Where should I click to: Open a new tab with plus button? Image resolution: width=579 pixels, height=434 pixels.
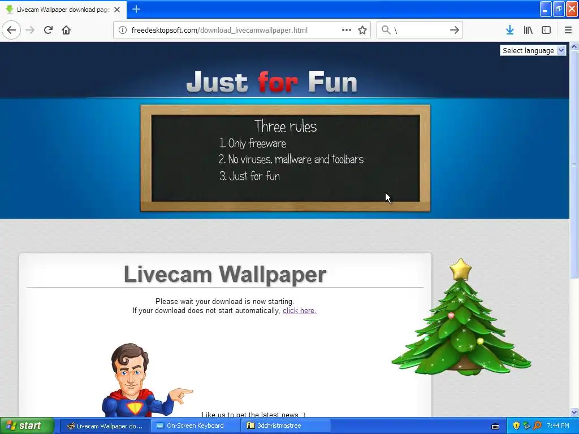point(136,9)
